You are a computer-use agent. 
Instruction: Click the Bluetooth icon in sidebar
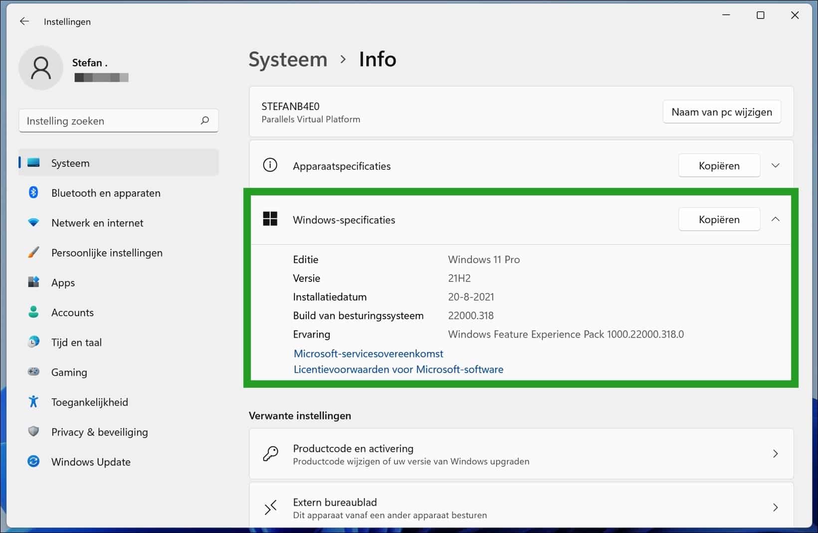[33, 193]
